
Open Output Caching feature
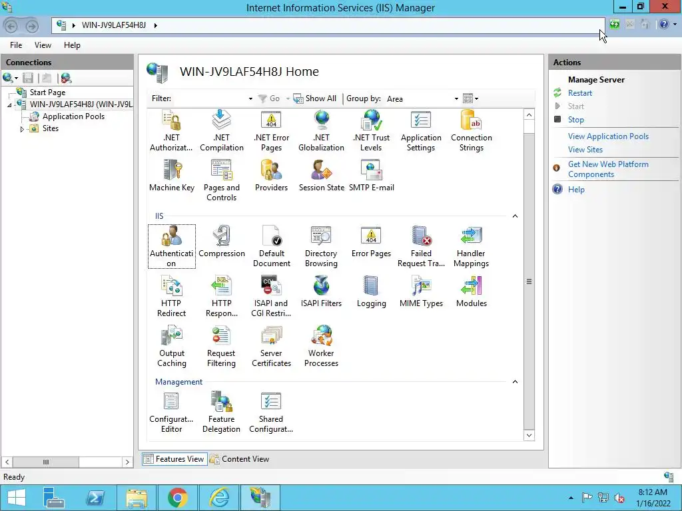pyautogui.click(x=171, y=346)
